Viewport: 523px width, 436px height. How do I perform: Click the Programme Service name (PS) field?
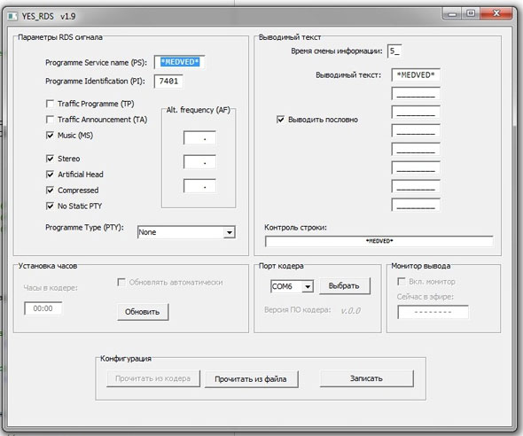point(179,62)
